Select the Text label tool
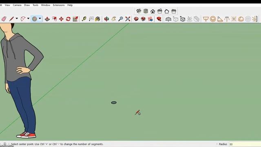The width and height of the screenshot is (261, 147). (91, 19)
